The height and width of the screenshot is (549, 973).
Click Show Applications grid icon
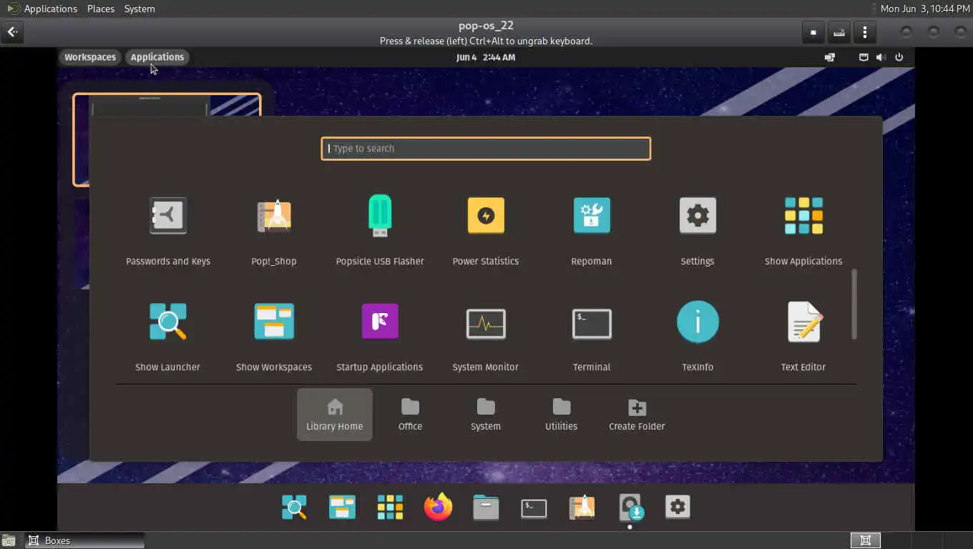click(x=803, y=231)
